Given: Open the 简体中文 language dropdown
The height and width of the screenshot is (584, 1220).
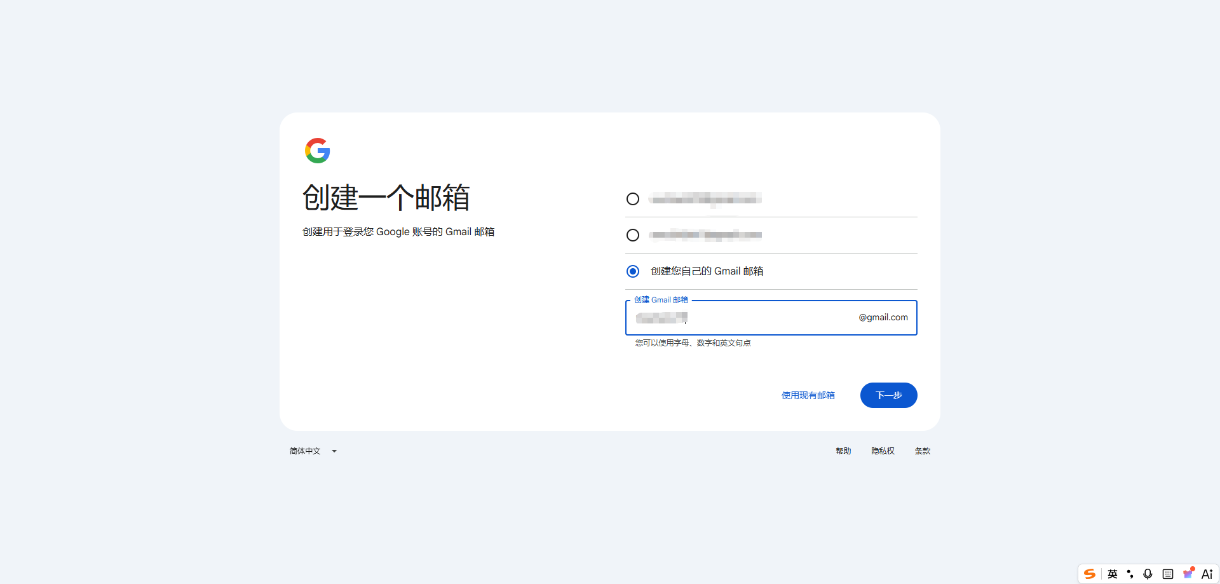Looking at the screenshot, I should (x=313, y=451).
